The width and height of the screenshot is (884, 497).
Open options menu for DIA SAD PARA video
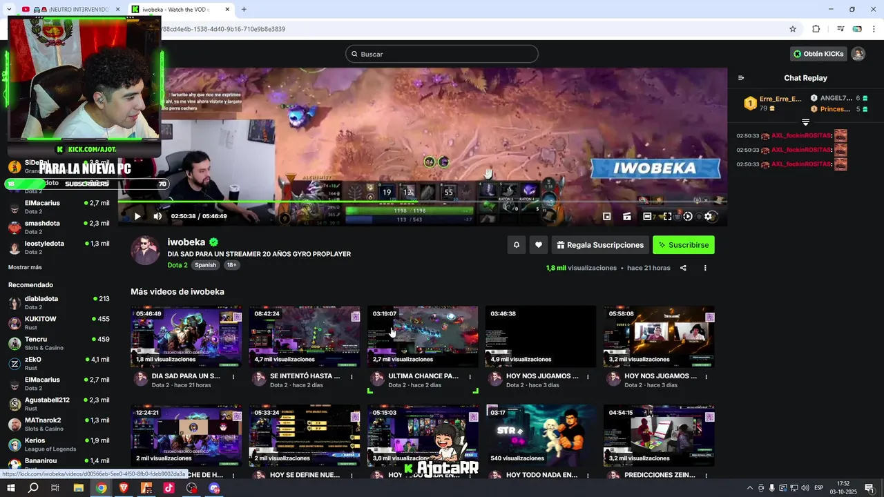233,377
